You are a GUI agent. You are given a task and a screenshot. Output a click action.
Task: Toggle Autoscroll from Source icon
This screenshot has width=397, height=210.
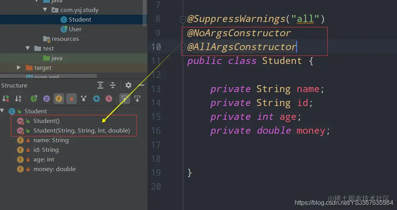(137, 99)
